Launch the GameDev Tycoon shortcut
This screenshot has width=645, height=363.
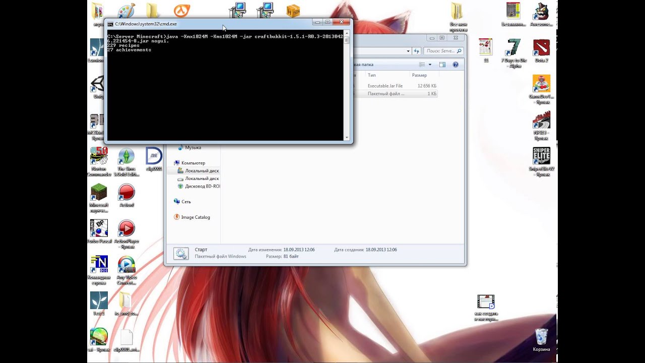[541, 89]
